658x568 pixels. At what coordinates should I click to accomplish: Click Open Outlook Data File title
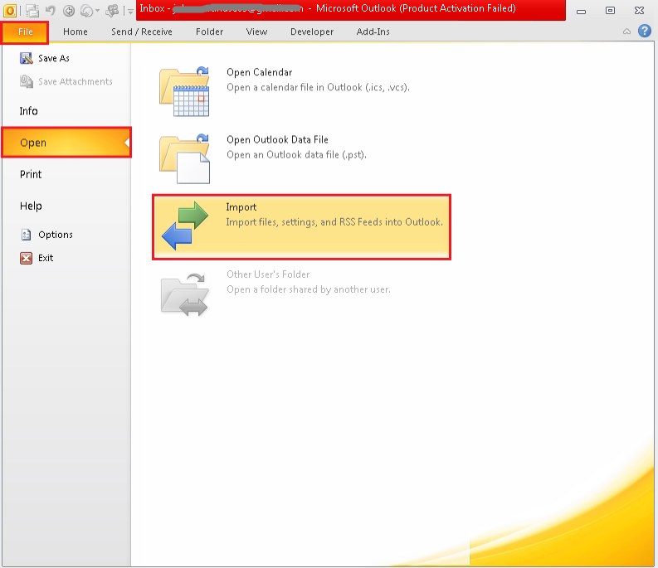(277, 139)
